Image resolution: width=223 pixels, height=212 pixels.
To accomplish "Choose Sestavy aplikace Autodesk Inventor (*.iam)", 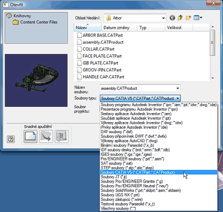I will [159, 114].
